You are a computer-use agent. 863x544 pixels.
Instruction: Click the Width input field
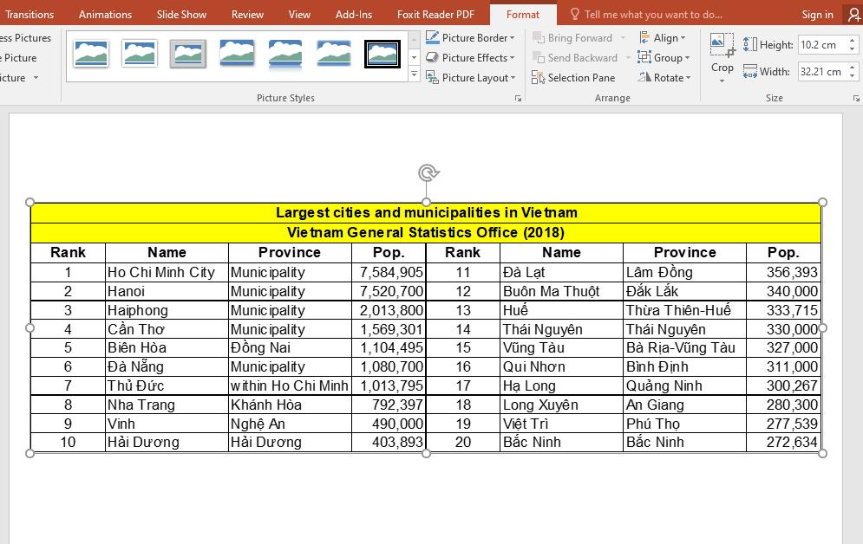pos(822,71)
